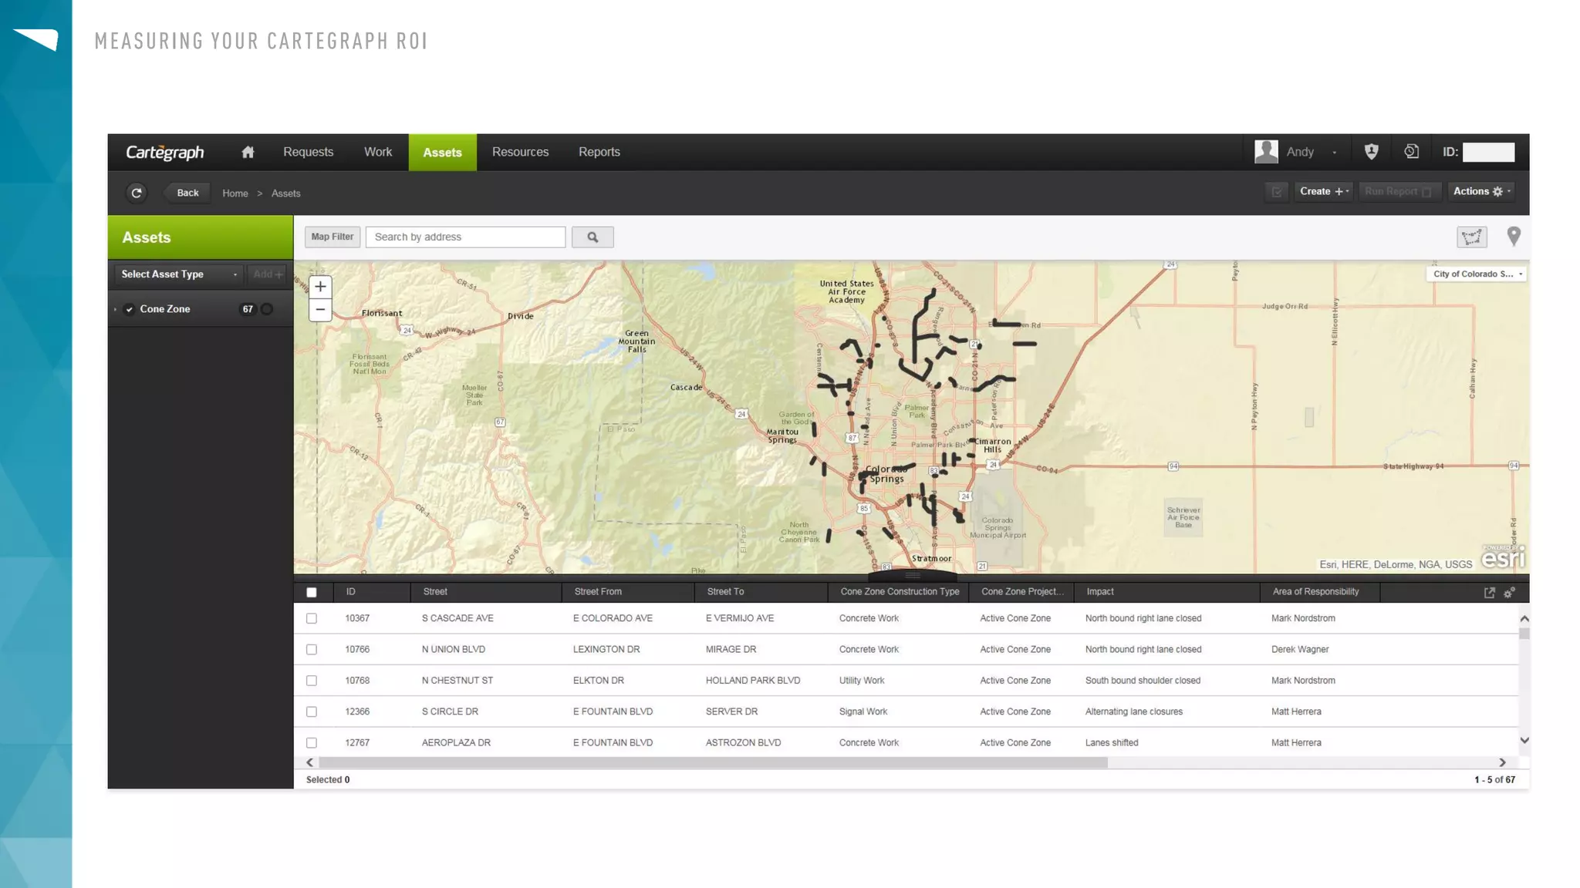
Task: Click the Home house icon in navbar
Action: (x=248, y=152)
